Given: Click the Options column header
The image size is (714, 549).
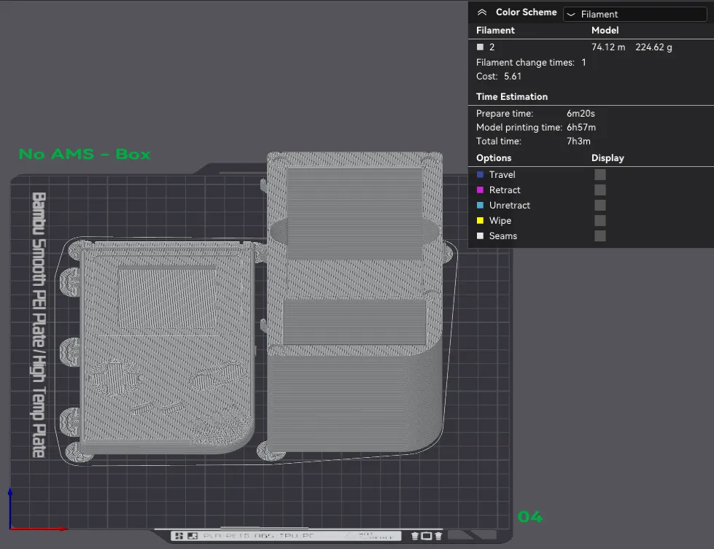Looking at the screenshot, I should click(x=494, y=158).
